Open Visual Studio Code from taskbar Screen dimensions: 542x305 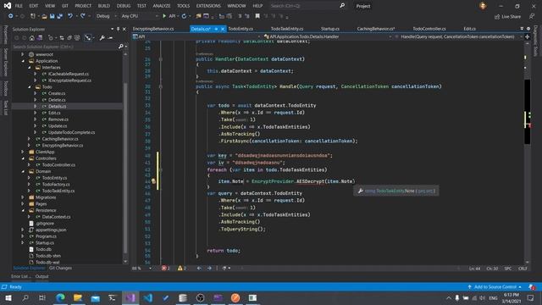148,297
